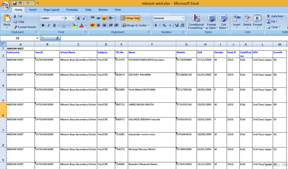Open the Name Box dropdown
The height and width of the screenshot is (169, 288).
point(37,38)
